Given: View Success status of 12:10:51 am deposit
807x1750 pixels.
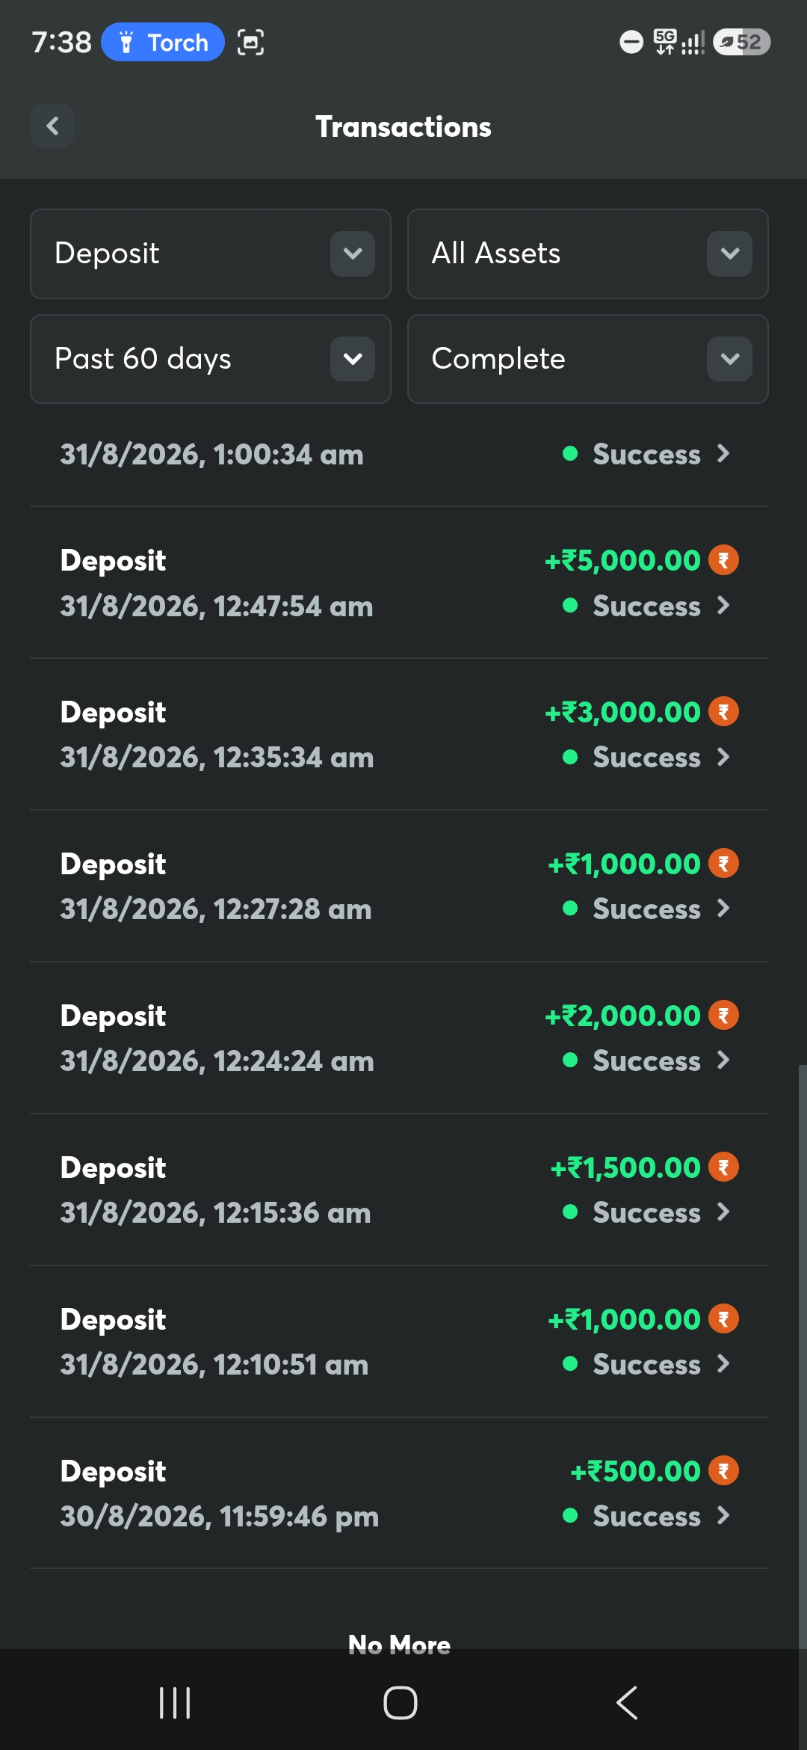Looking at the screenshot, I should pyautogui.click(x=646, y=1364).
